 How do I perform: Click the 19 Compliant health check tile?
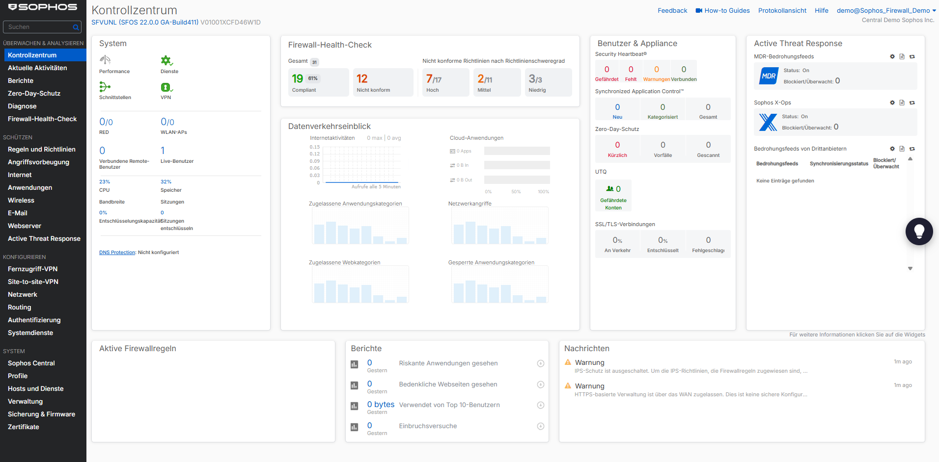(x=319, y=82)
